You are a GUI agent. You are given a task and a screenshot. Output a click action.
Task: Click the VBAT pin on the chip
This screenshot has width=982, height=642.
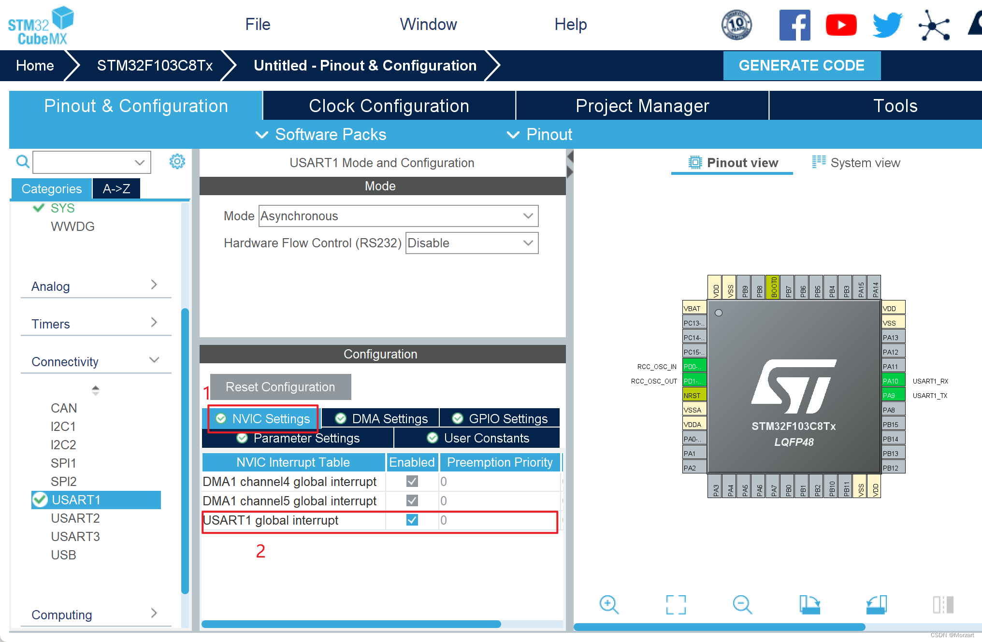click(694, 308)
